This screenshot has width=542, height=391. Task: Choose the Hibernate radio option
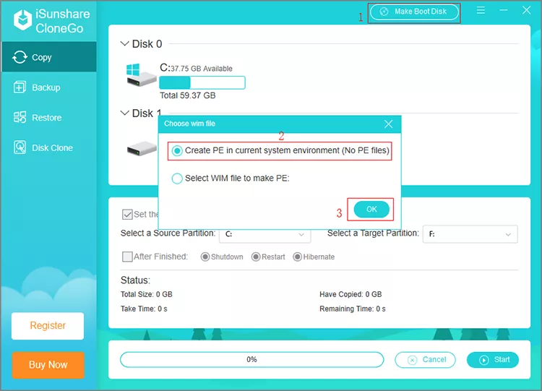pos(297,257)
